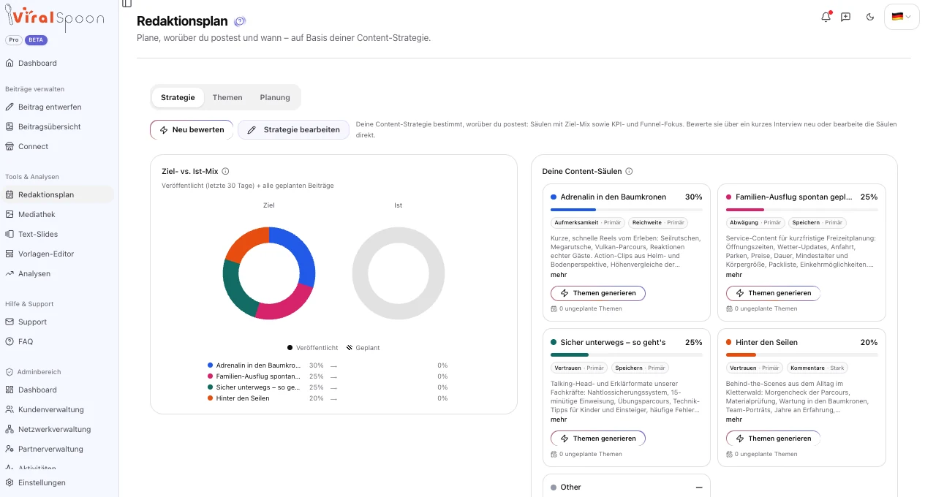The width and height of the screenshot is (925, 497).
Task: Click the Sicher unterwegs progress bar
Action: tap(627, 355)
